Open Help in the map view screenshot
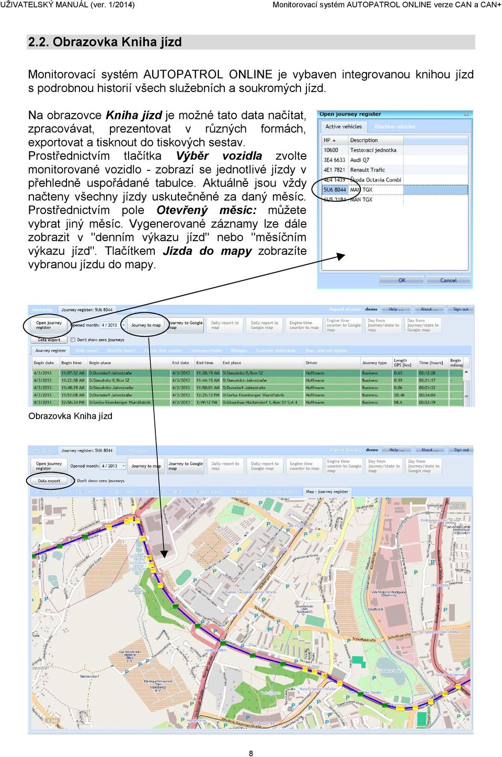 click(396, 450)
